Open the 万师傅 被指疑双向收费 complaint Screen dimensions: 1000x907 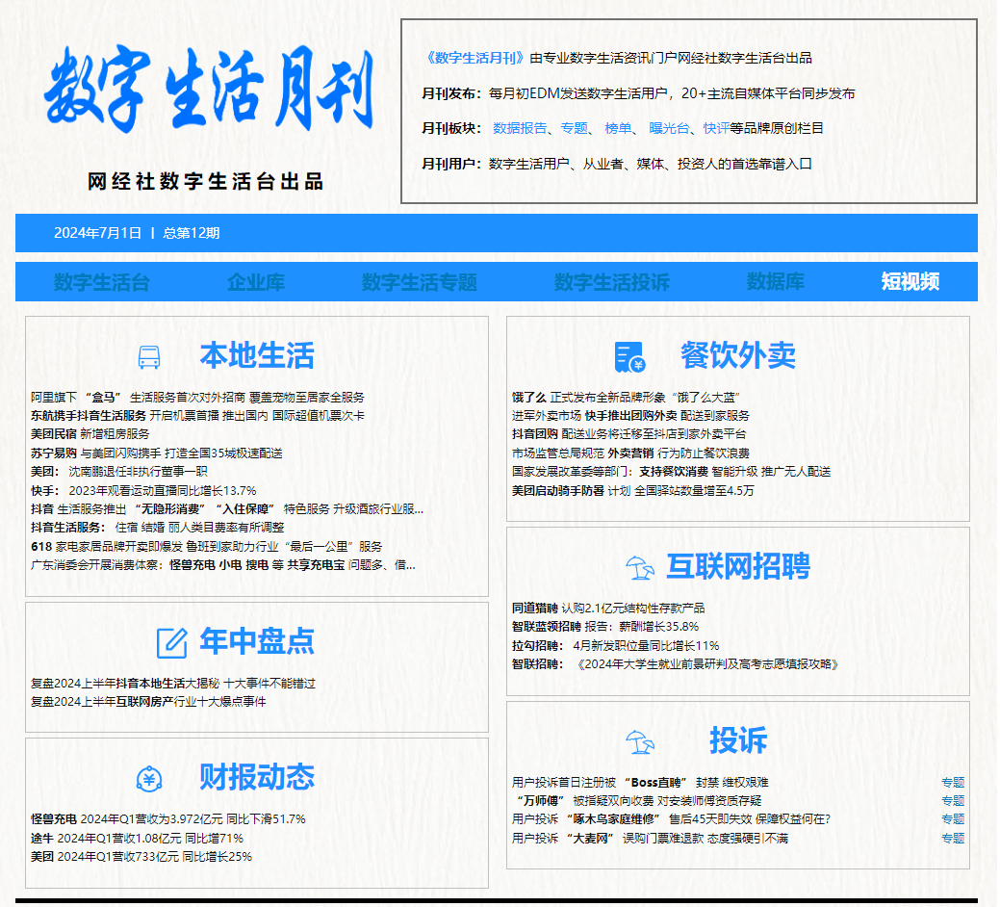point(638,801)
